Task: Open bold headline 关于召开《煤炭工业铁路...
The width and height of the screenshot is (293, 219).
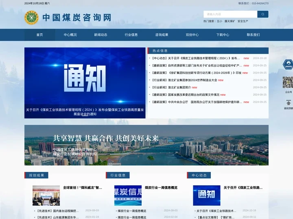Action: coord(243,187)
